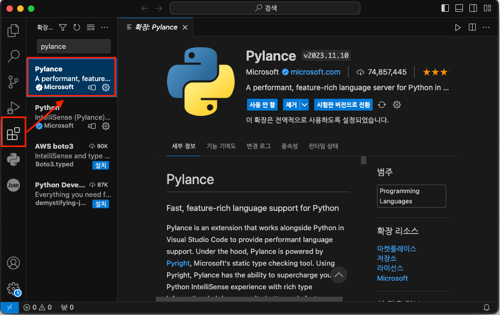Select the AWS boto3 extension item
Image resolution: width=500 pixels, height=315 pixels.
pos(72,156)
